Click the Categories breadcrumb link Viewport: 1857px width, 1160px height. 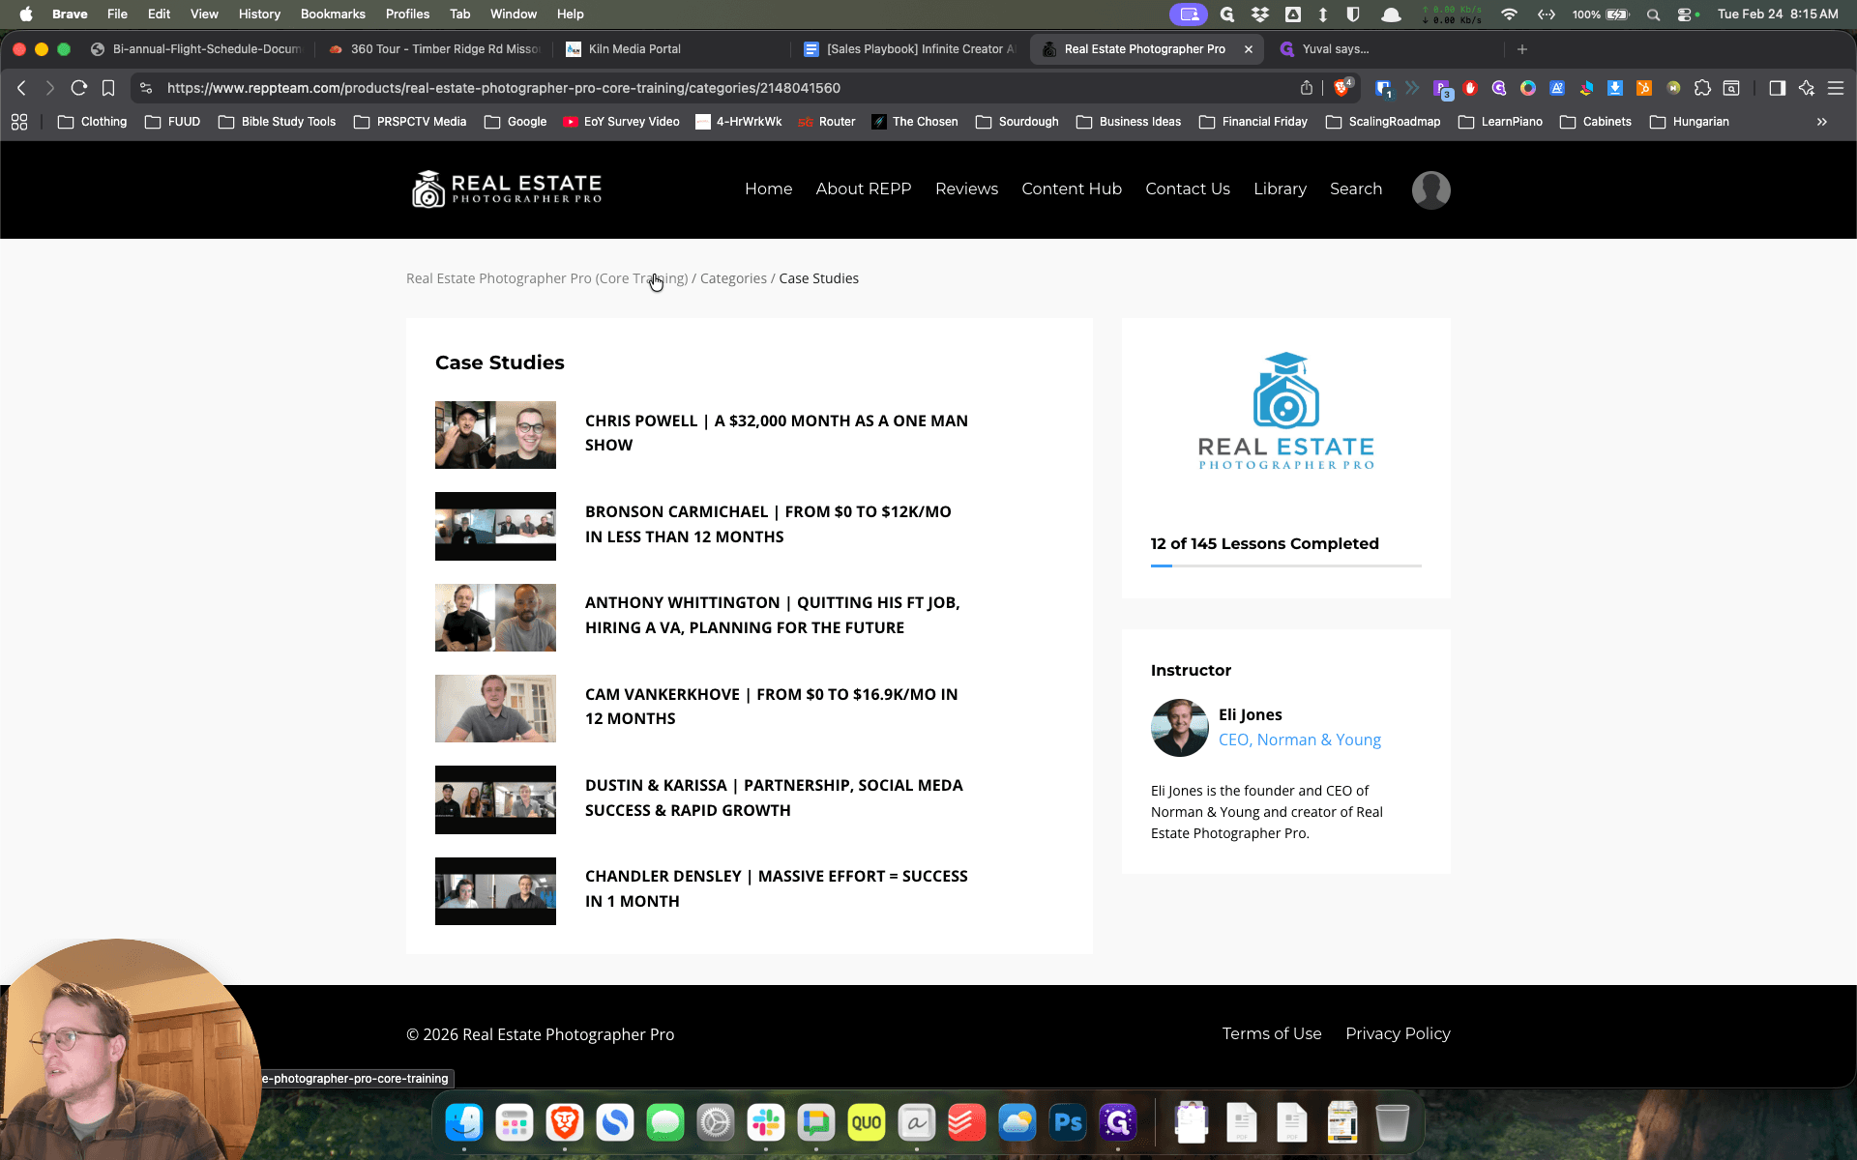click(x=733, y=278)
